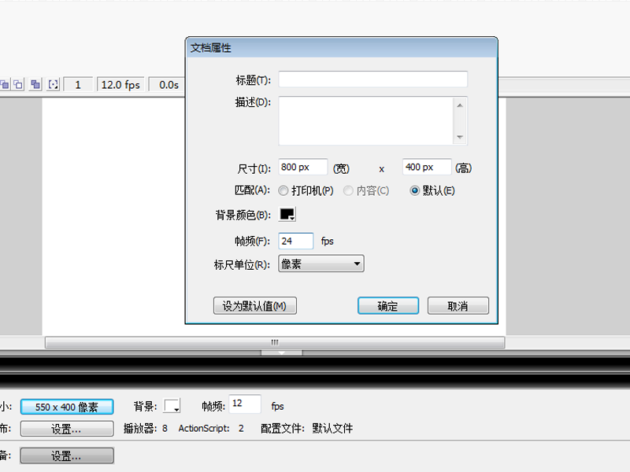Toggle the onion skin icon in timeline bar

(x=5, y=85)
